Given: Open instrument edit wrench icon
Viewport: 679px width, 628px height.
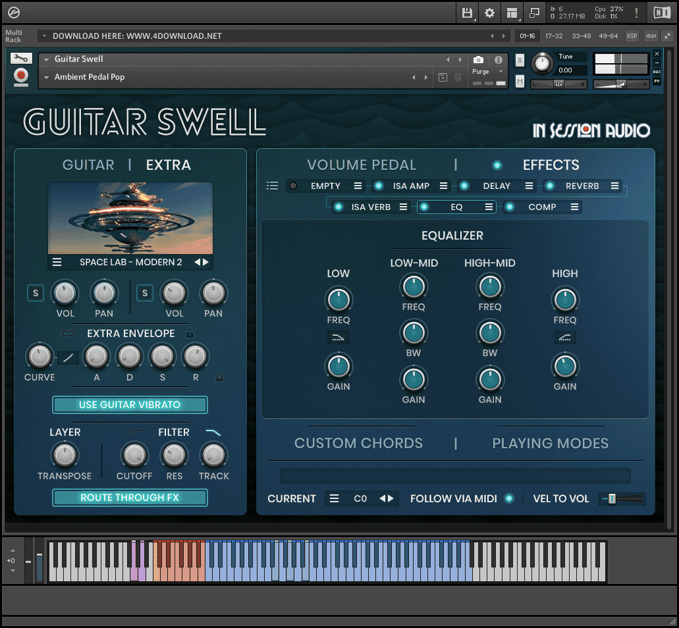Looking at the screenshot, I should (21, 59).
